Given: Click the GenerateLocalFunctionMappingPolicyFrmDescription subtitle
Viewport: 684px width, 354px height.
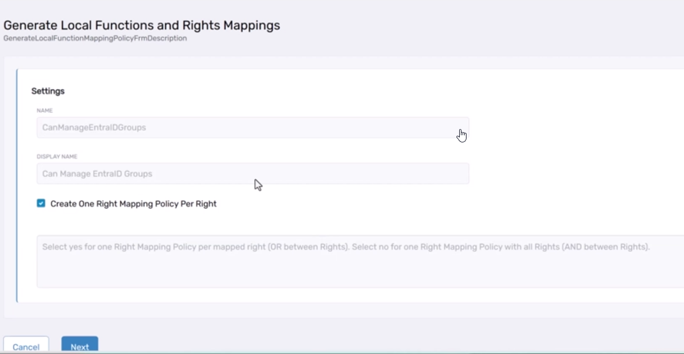Looking at the screenshot, I should coord(95,38).
